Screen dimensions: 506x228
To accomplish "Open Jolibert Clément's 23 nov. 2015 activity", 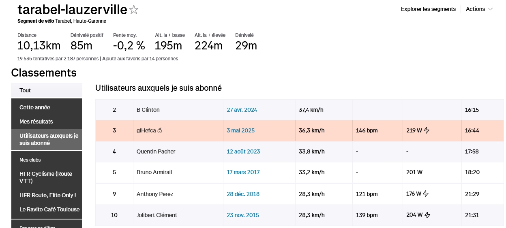I will coord(243,215).
